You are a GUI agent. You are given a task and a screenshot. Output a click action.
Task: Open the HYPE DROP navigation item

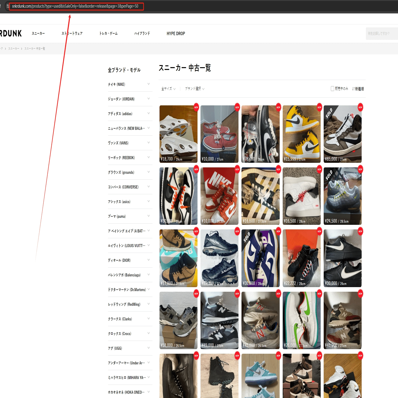point(176,33)
